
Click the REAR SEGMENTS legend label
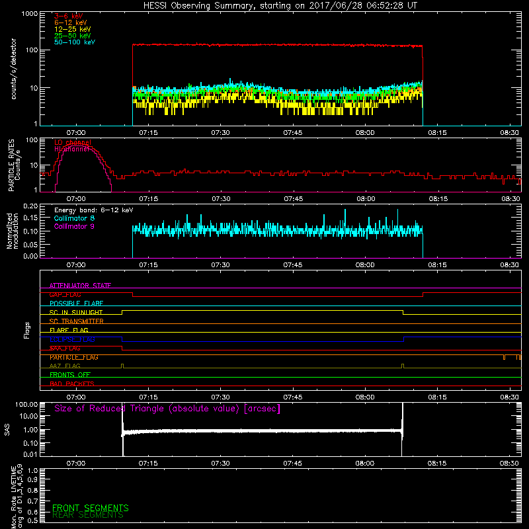tap(88, 515)
